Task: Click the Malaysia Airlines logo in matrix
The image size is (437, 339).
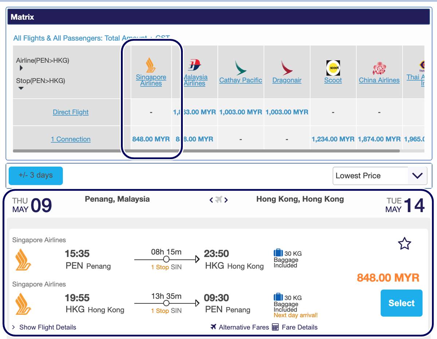Action: [x=194, y=65]
